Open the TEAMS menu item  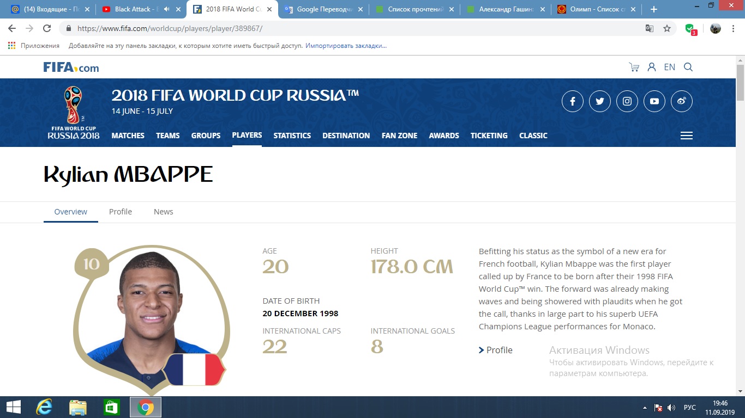pos(168,136)
